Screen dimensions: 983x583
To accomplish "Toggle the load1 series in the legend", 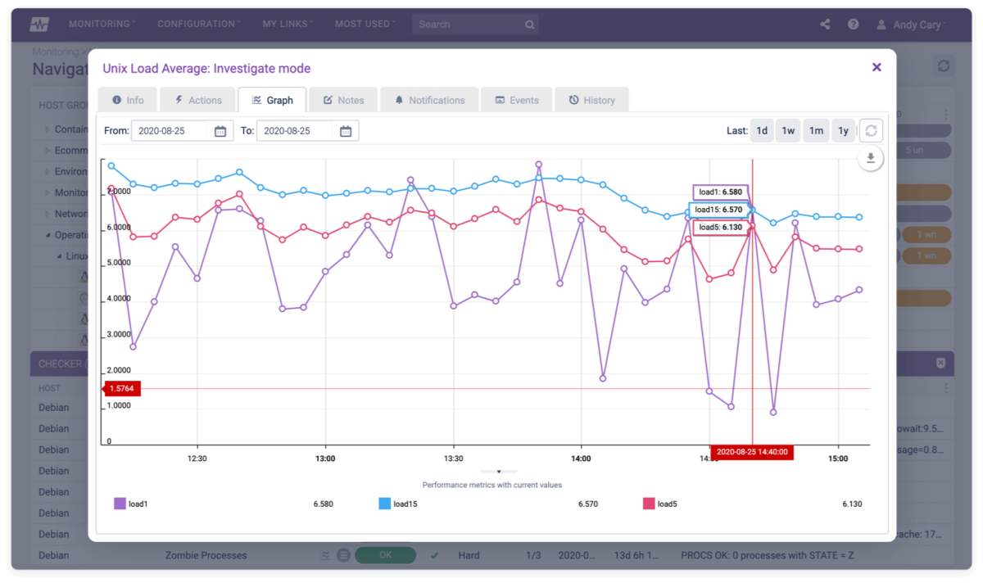I will 133,503.
